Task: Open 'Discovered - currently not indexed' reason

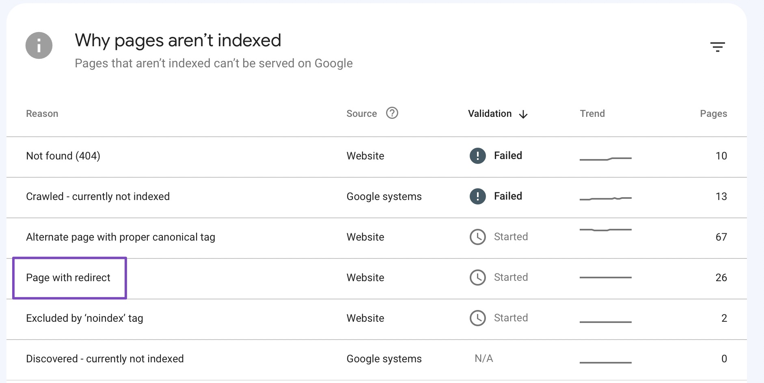Action: pyautogui.click(x=105, y=359)
